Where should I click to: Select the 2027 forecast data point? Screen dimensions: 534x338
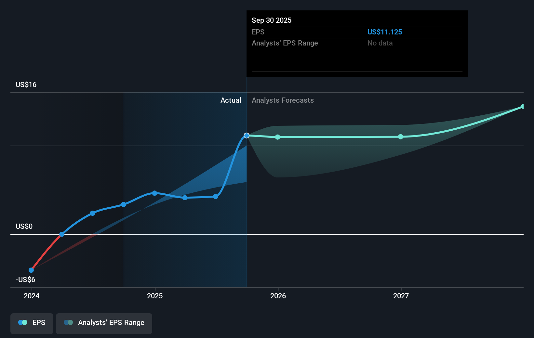point(400,137)
